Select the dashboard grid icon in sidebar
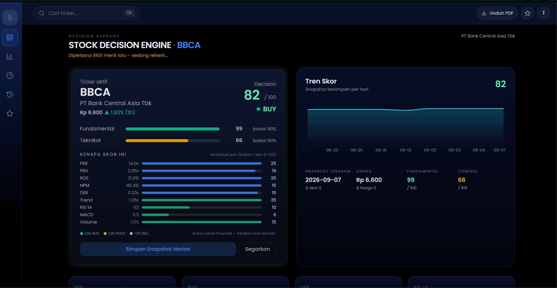The image size is (557, 288). coord(10,38)
